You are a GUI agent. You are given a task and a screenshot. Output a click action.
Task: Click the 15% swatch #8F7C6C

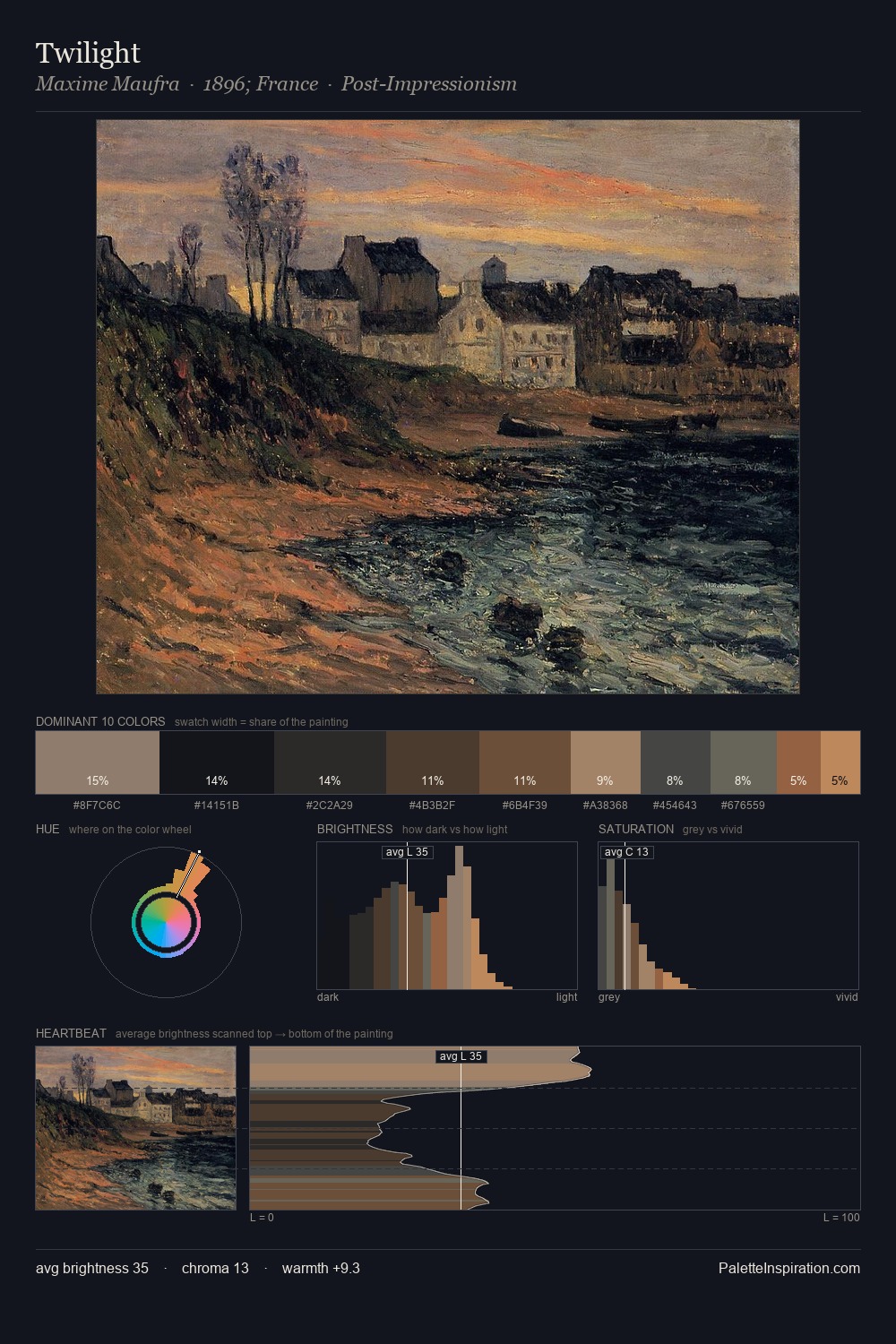click(98, 762)
